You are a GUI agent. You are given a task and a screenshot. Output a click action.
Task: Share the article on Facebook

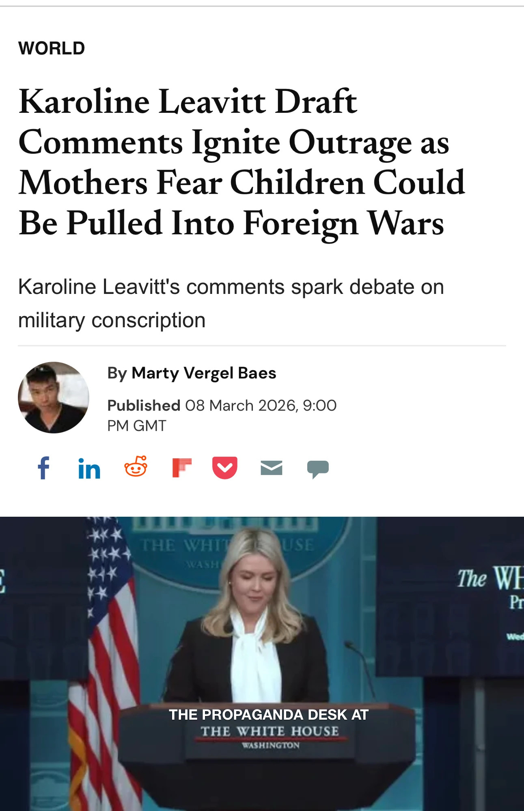click(x=43, y=468)
